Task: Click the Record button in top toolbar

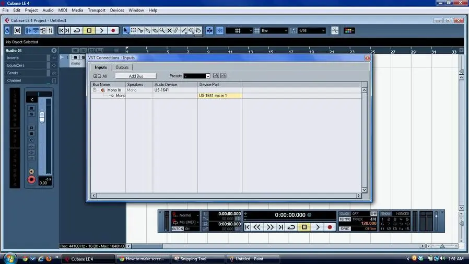Action: tap(113, 30)
